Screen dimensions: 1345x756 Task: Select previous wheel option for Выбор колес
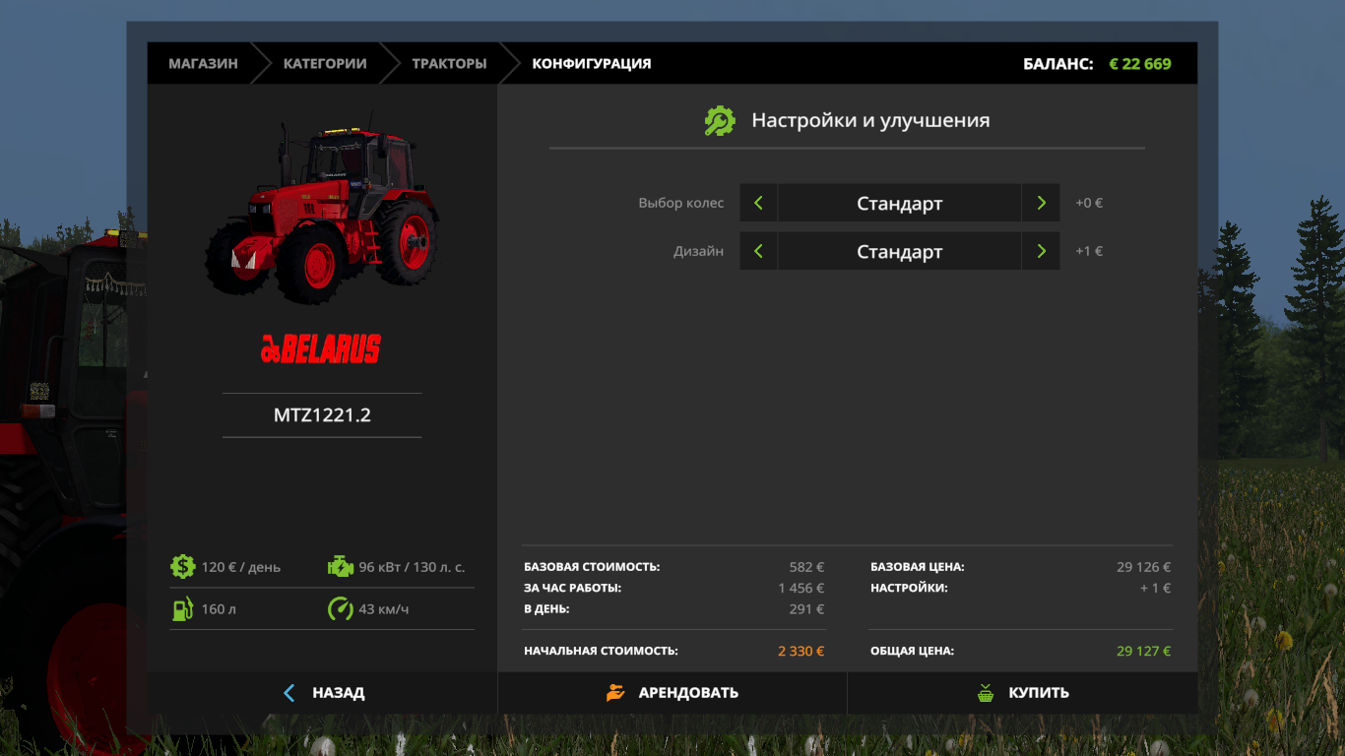coord(758,203)
